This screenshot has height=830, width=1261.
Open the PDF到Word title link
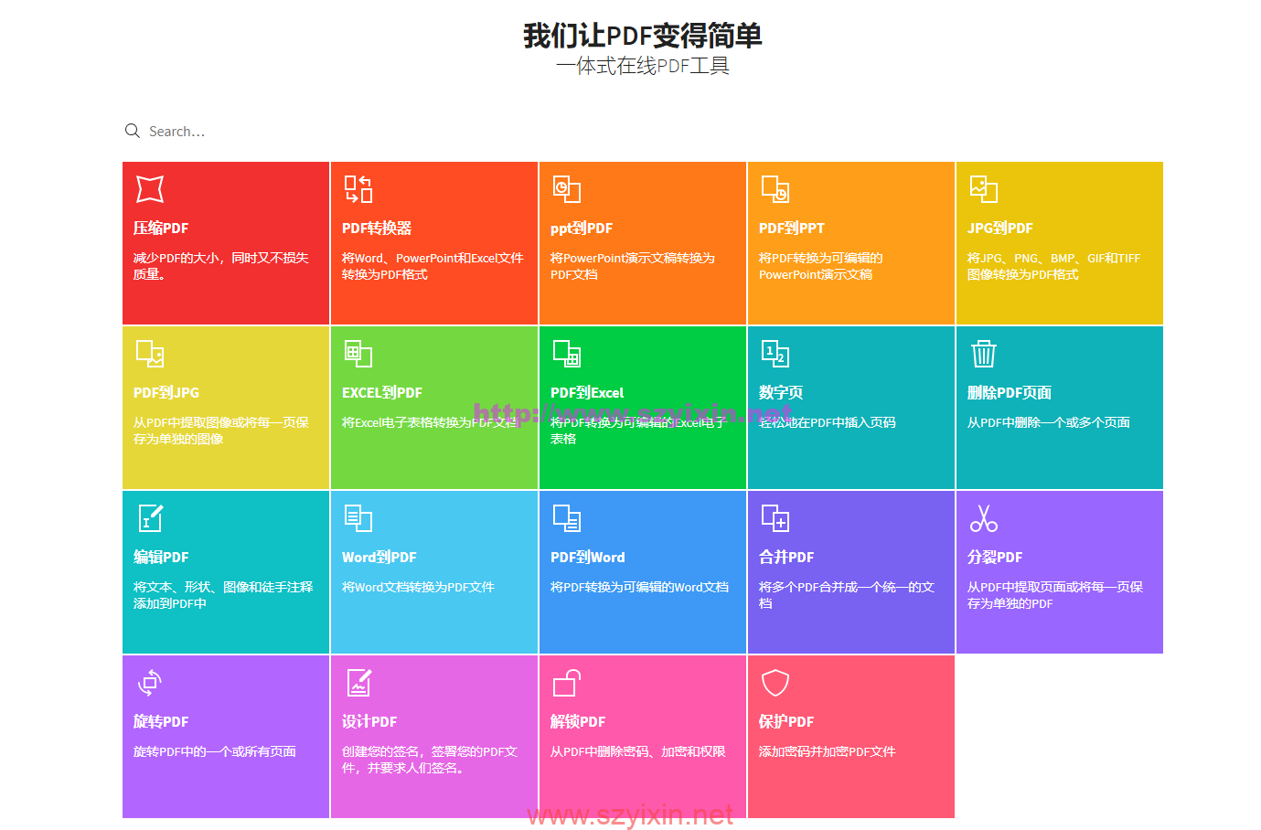(x=588, y=558)
